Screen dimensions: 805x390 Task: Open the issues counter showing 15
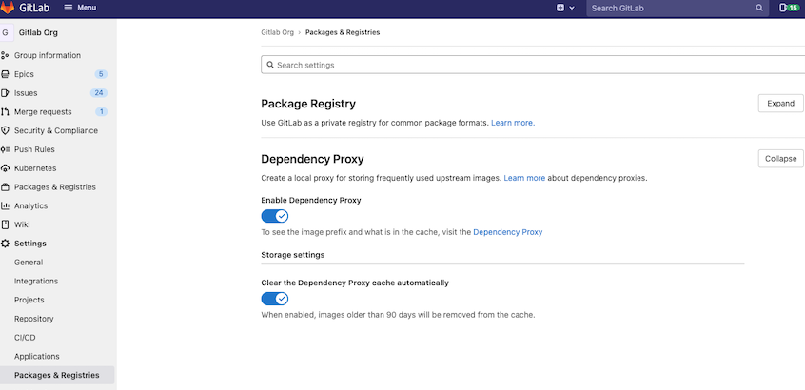790,8
